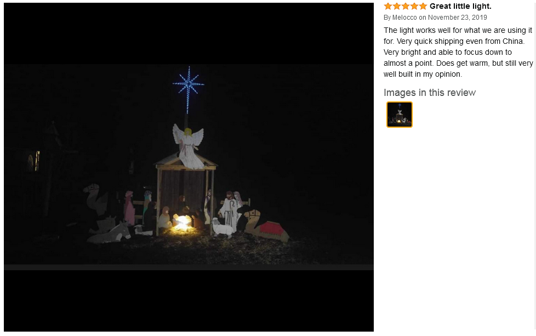Open the review title Great little light.

pos(460,6)
